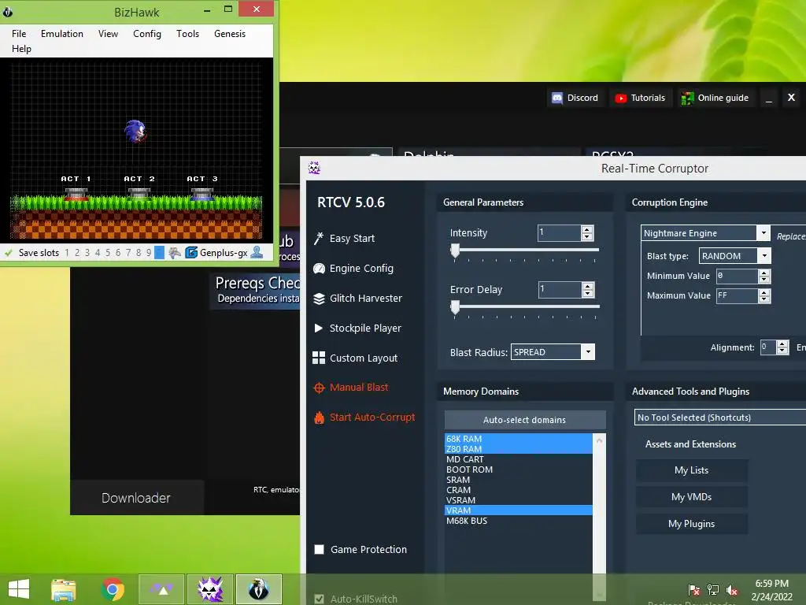Open the Blast type RANDOM dropdown

coord(764,256)
